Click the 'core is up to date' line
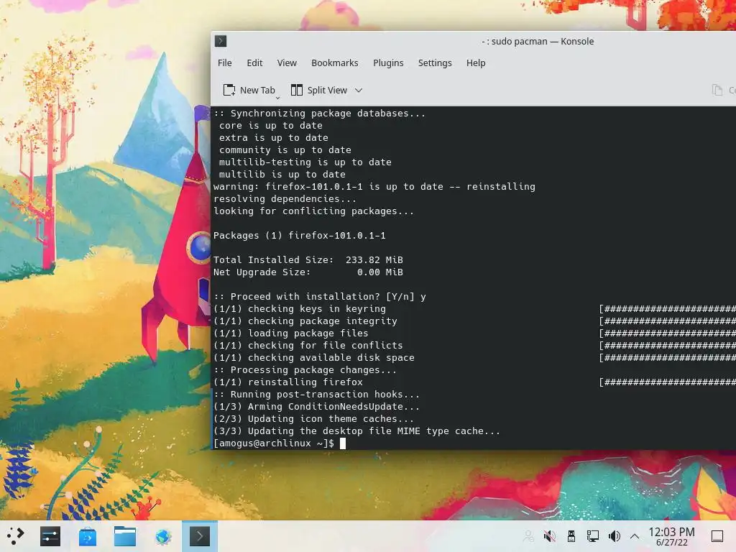The height and width of the screenshot is (552, 736). point(271,125)
